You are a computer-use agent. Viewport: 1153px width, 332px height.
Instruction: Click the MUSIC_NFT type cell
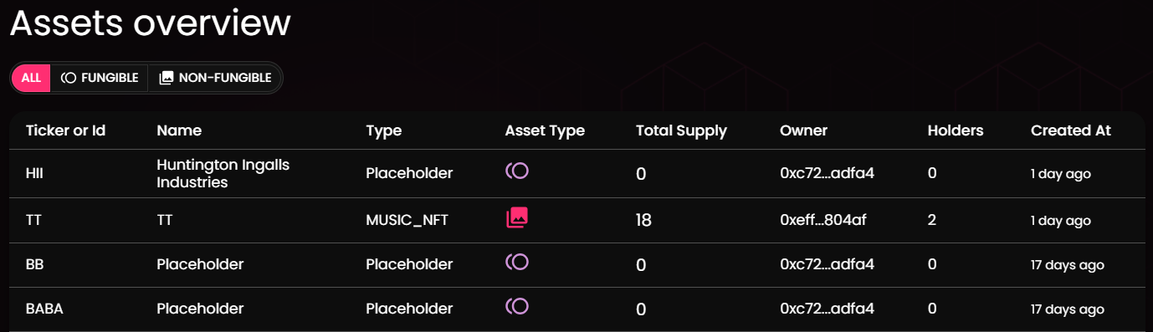tap(407, 220)
